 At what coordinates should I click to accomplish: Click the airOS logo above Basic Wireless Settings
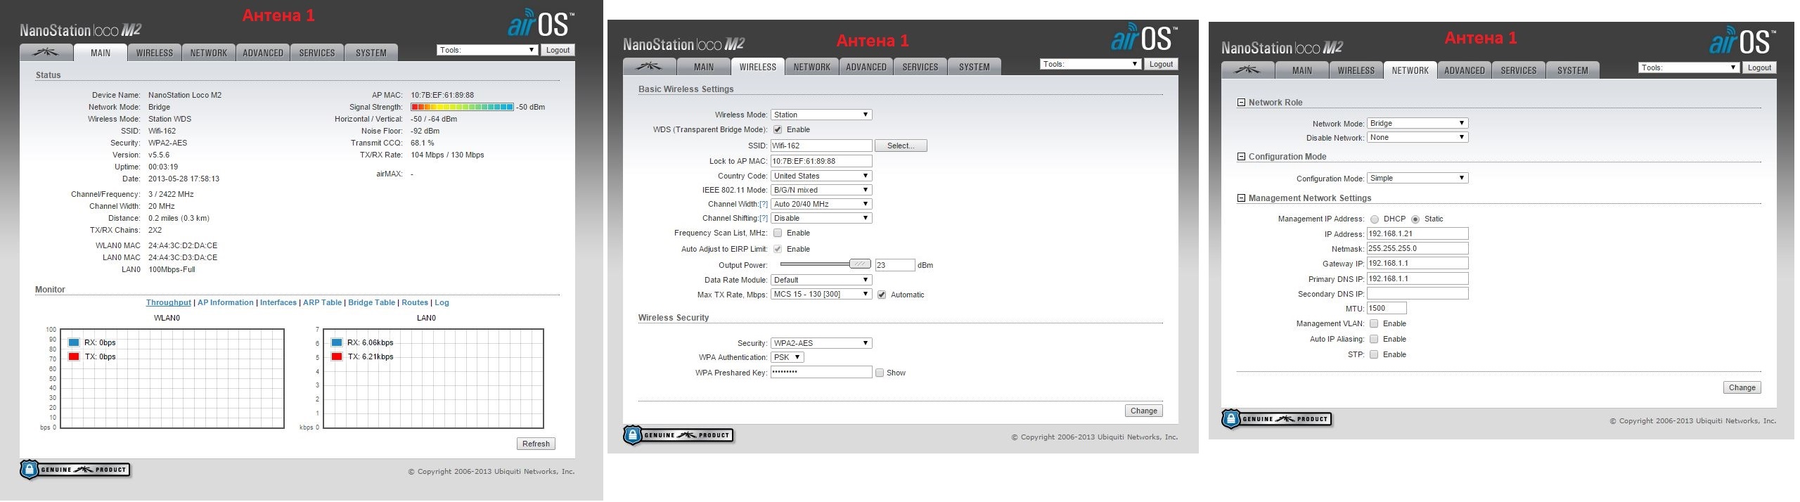[1143, 39]
